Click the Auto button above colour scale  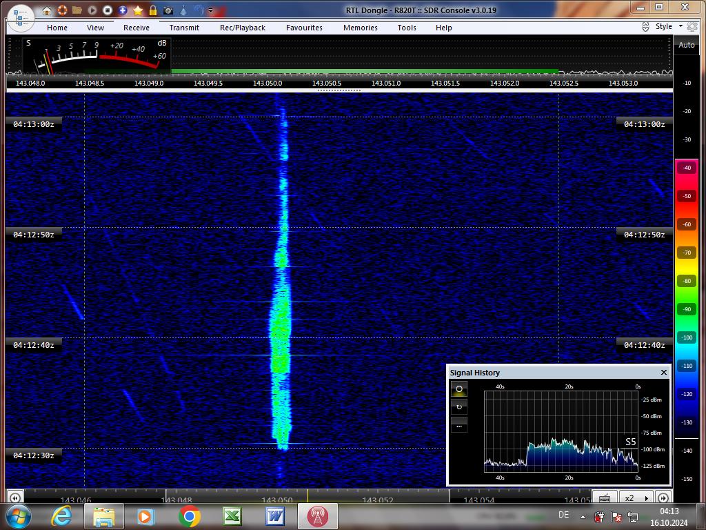coord(687,45)
